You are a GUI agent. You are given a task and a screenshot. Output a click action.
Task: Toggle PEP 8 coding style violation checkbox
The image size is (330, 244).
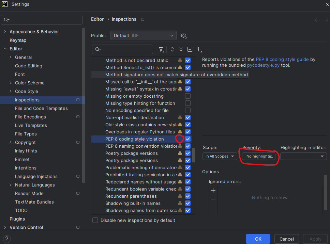click(x=188, y=139)
